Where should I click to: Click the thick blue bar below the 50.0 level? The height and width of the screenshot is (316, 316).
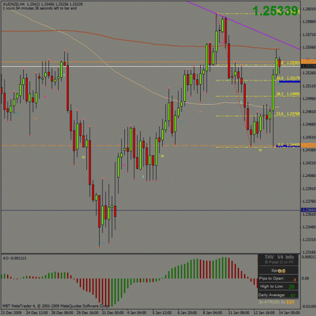(290, 81)
